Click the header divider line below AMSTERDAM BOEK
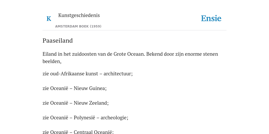This screenshot has width=269, height=134. [134, 30]
